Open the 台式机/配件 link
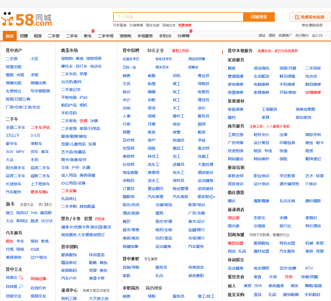331x301 pixels. pos(71,82)
